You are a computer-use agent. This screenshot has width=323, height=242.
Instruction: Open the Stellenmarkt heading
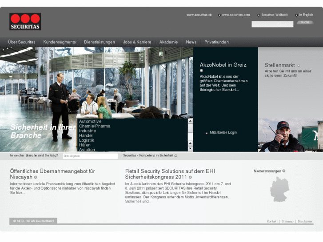(x=280, y=65)
